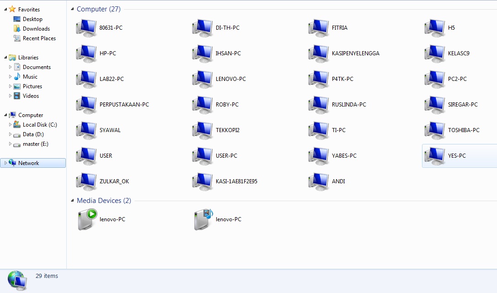497x293 pixels.
Task: Collapse the Computer node in sidebar
Action: pyautogui.click(x=5, y=115)
